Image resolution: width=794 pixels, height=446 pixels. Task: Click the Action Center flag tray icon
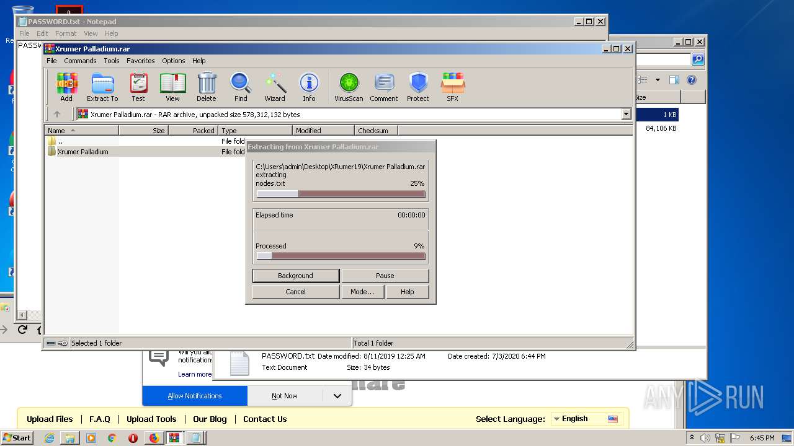(x=734, y=438)
